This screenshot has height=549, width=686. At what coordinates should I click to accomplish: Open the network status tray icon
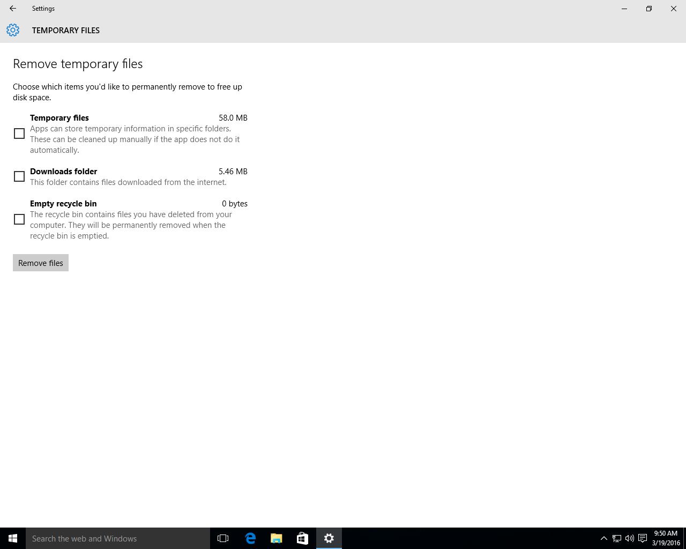[617, 538]
